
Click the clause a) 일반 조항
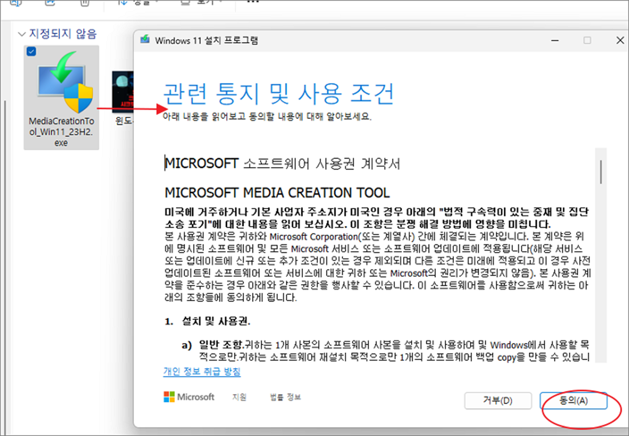coord(386,352)
